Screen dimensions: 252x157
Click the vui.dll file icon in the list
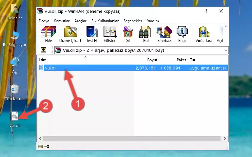click(41, 68)
